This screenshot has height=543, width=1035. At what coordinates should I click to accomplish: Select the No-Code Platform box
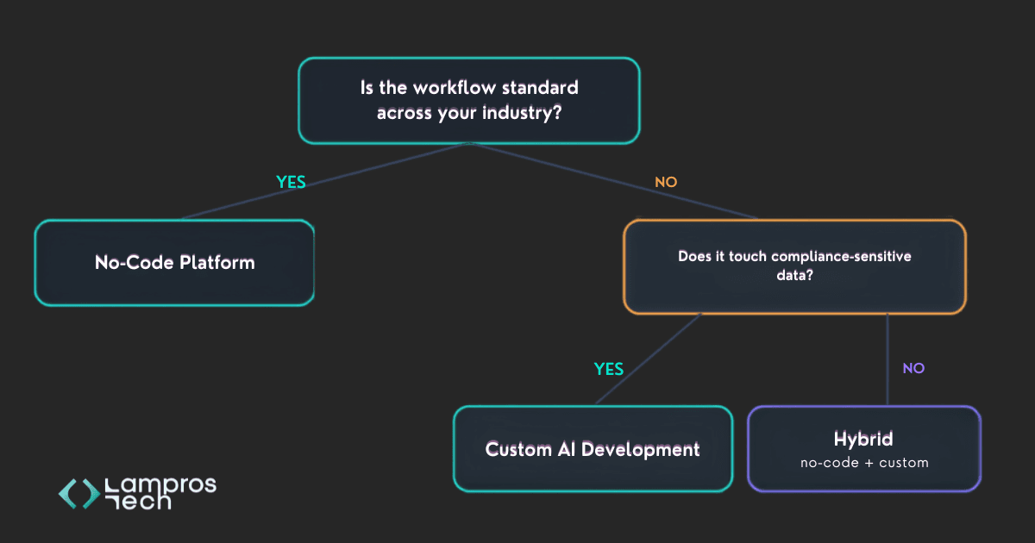pos(174,262)
